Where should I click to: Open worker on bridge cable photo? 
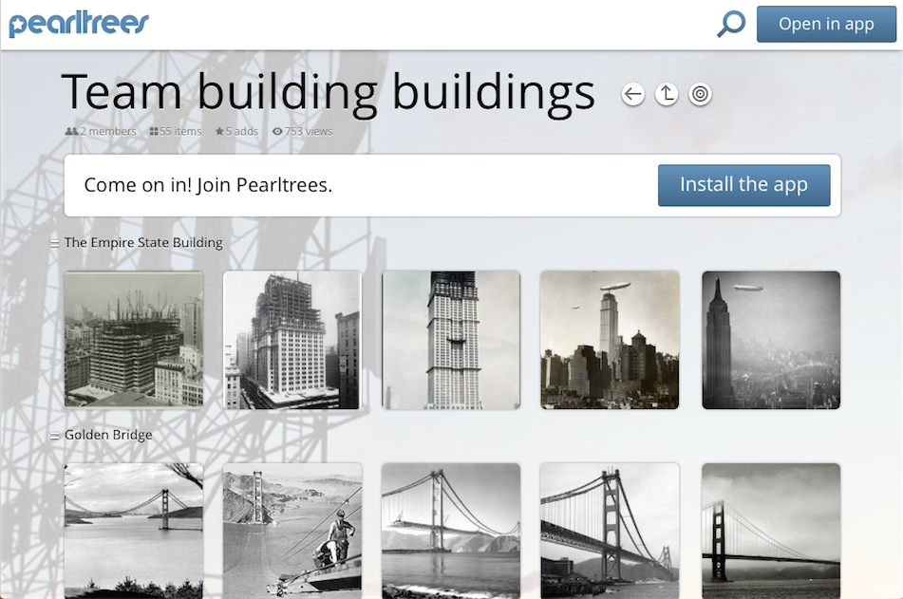pos(292,531)
